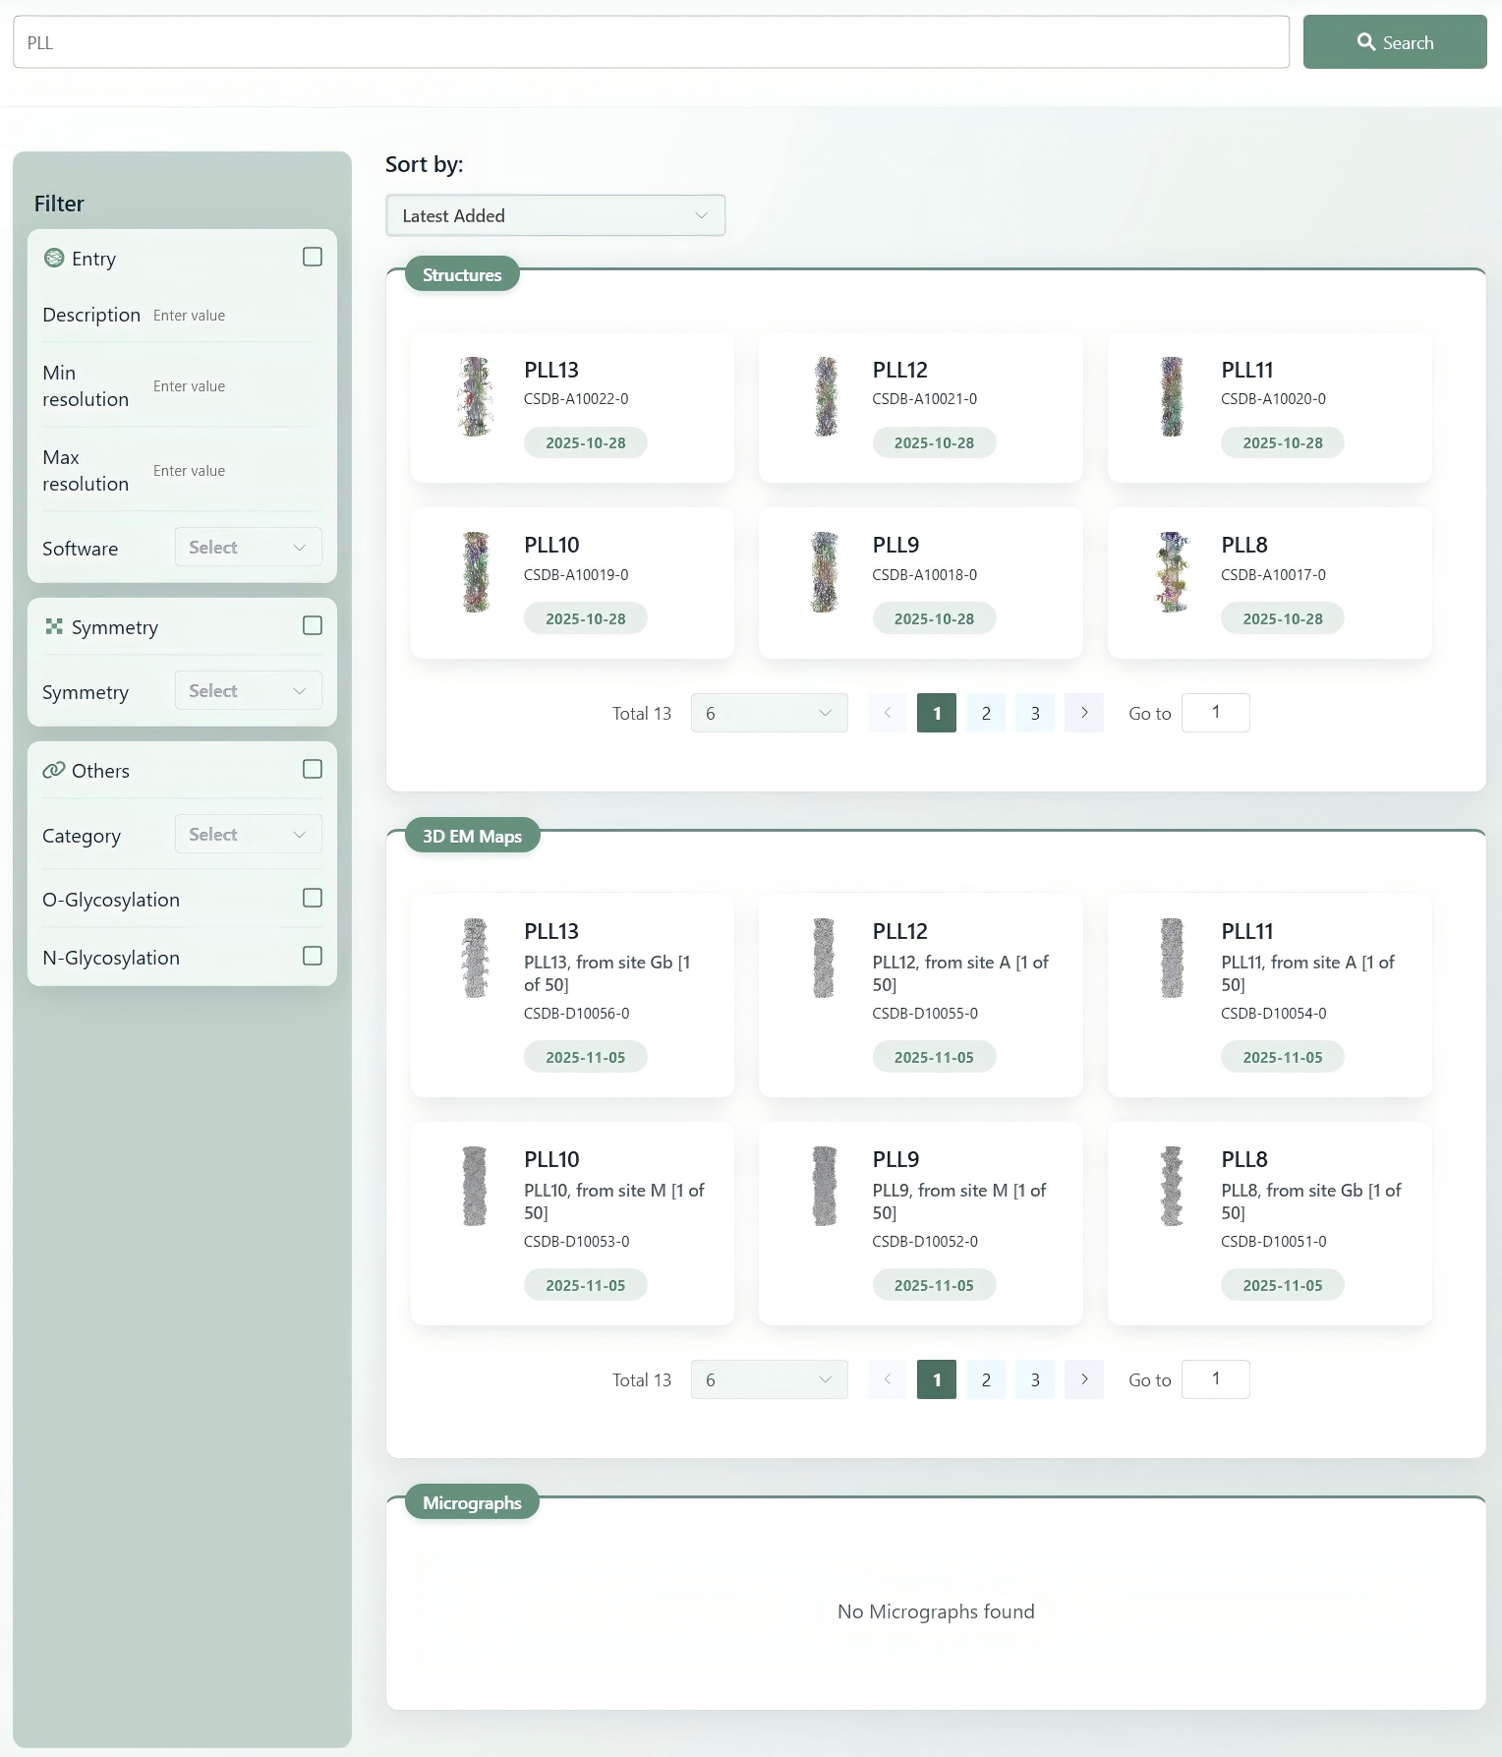
Task: Click the magnifier Search button
Action: pyautogui.click(x=1394, y=42)
